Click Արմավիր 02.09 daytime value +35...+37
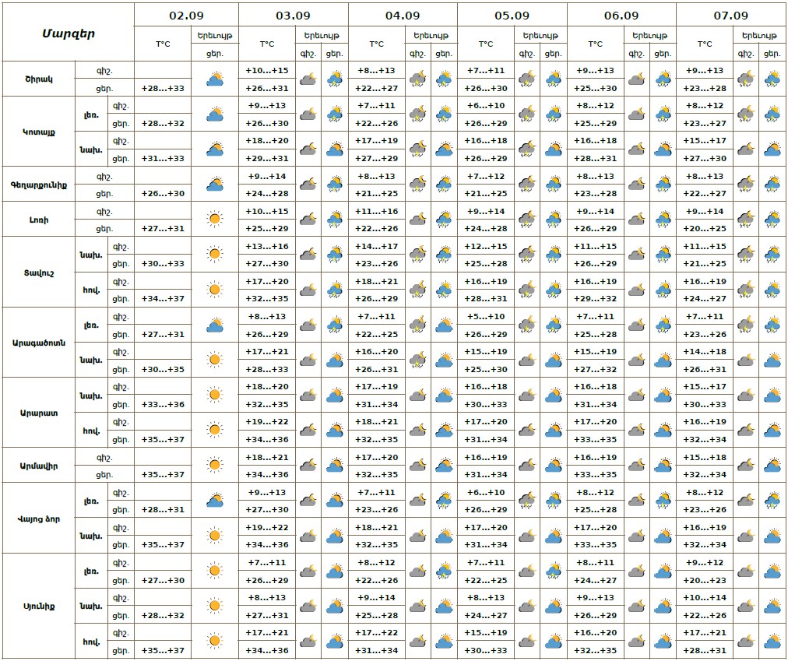 tap(163, 474)
